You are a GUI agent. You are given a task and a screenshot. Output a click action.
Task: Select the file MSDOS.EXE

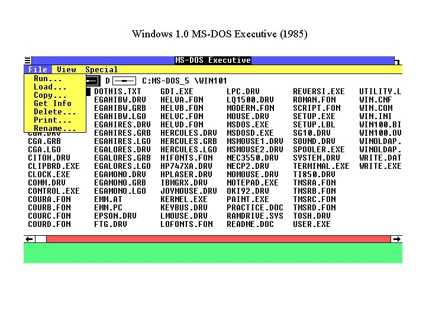248,124
